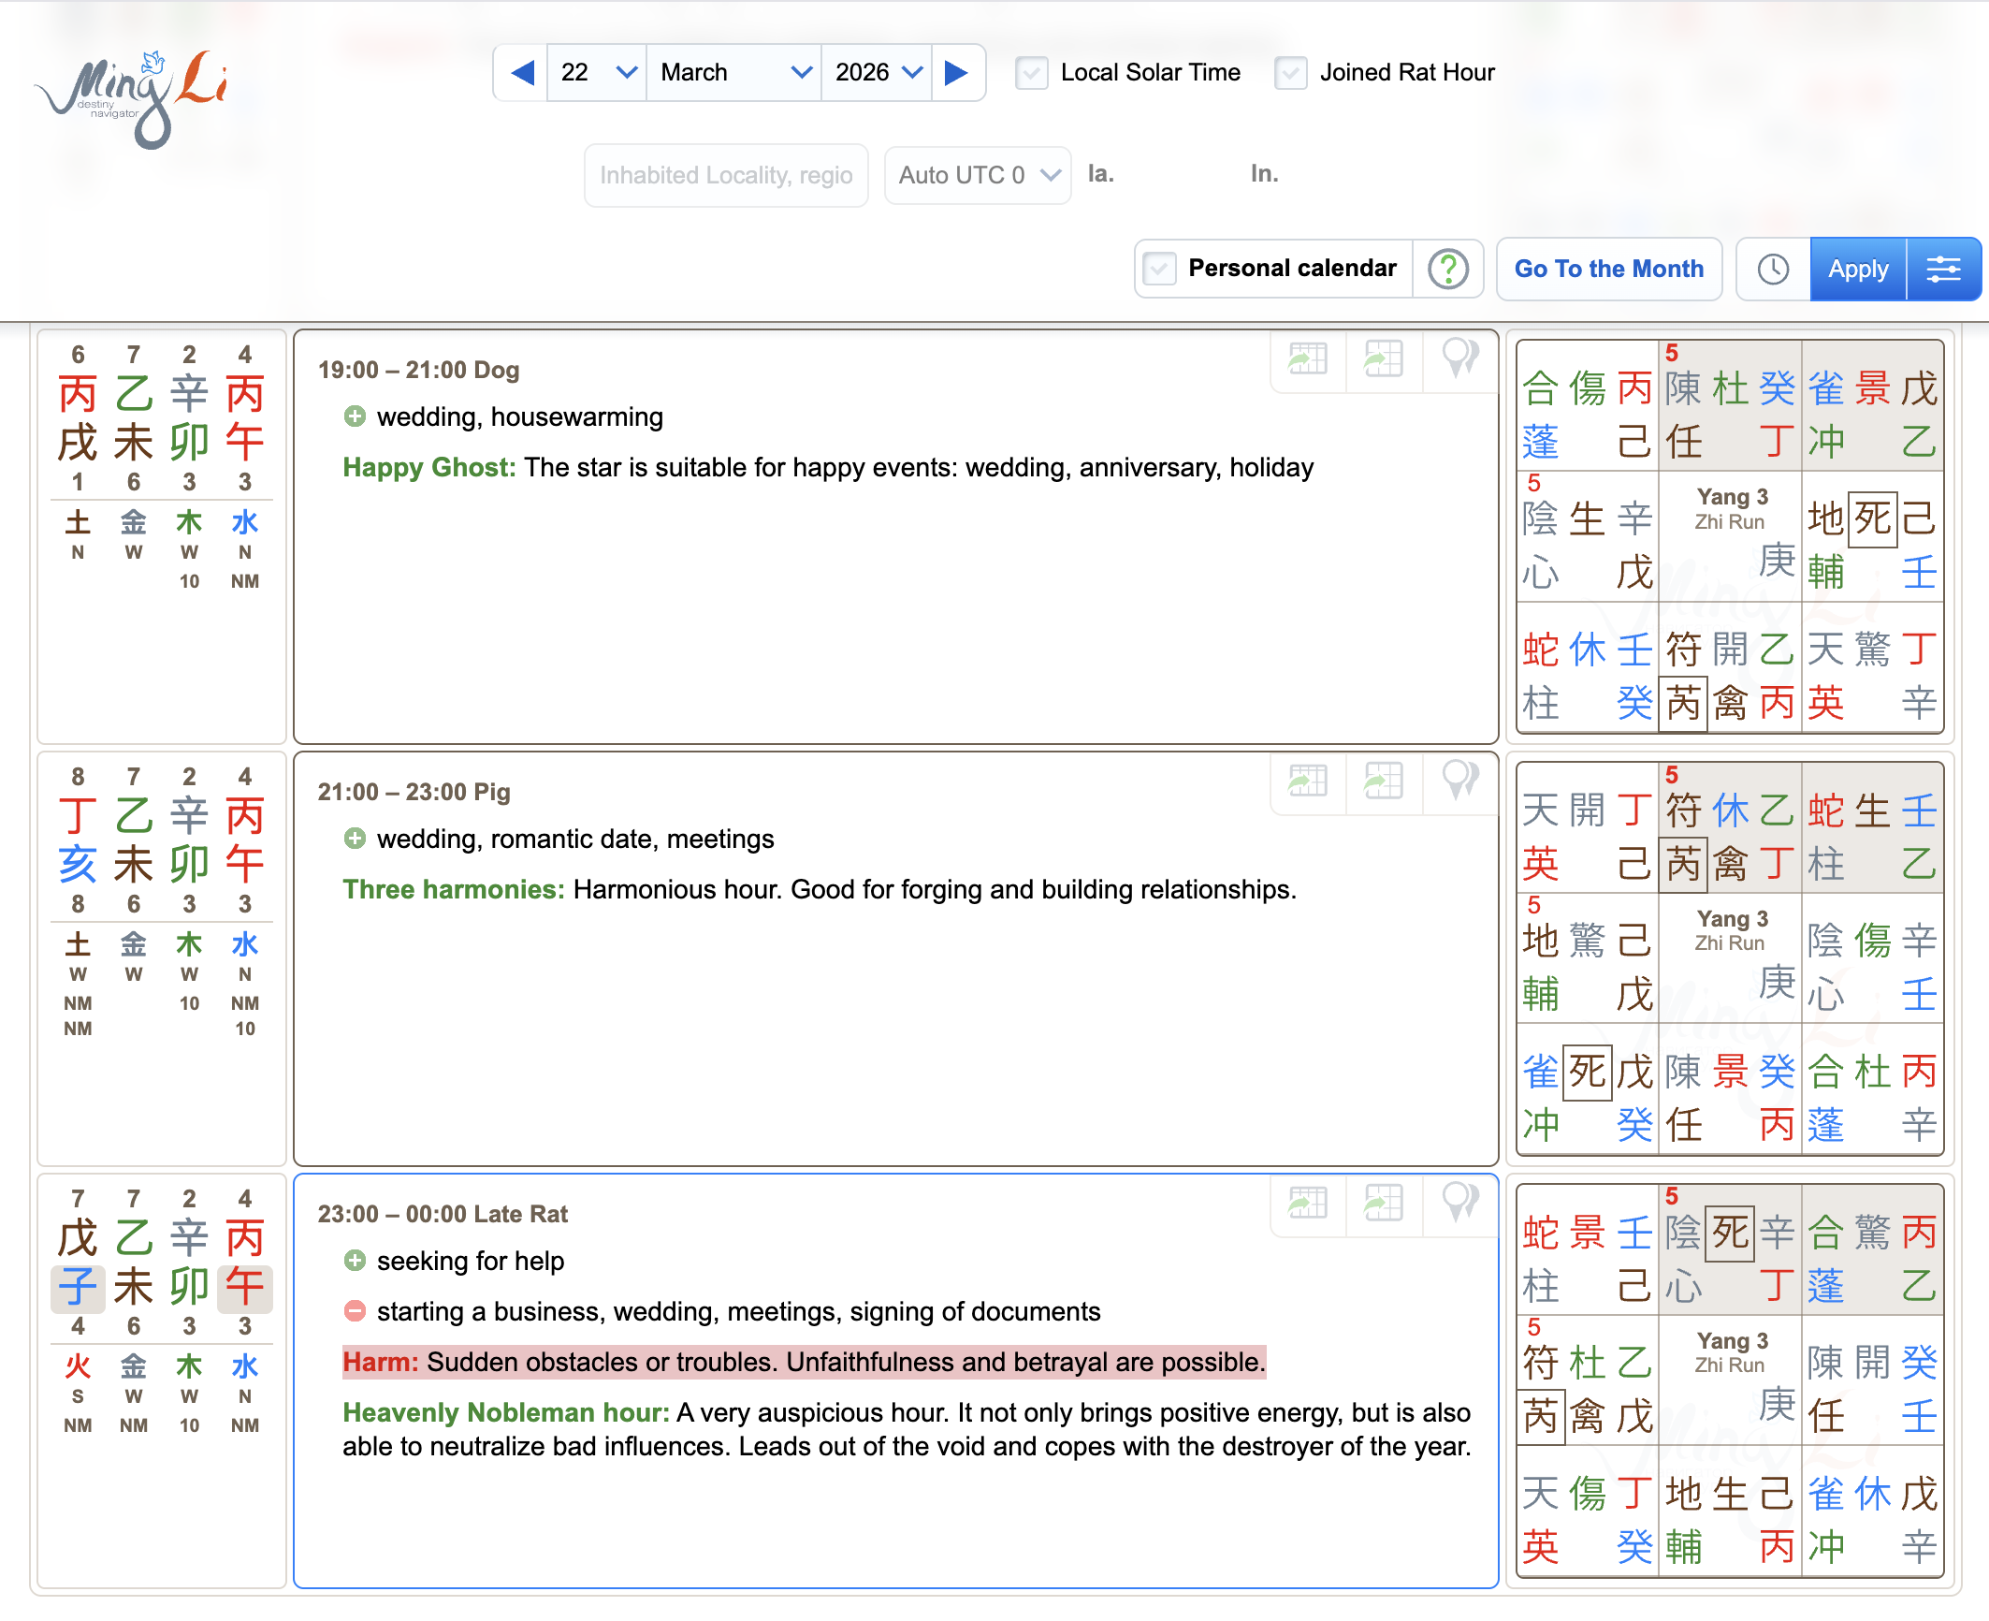Check the Personal calendar checkbox
Screen dimensions: 1989x1621
(1159, 270)
